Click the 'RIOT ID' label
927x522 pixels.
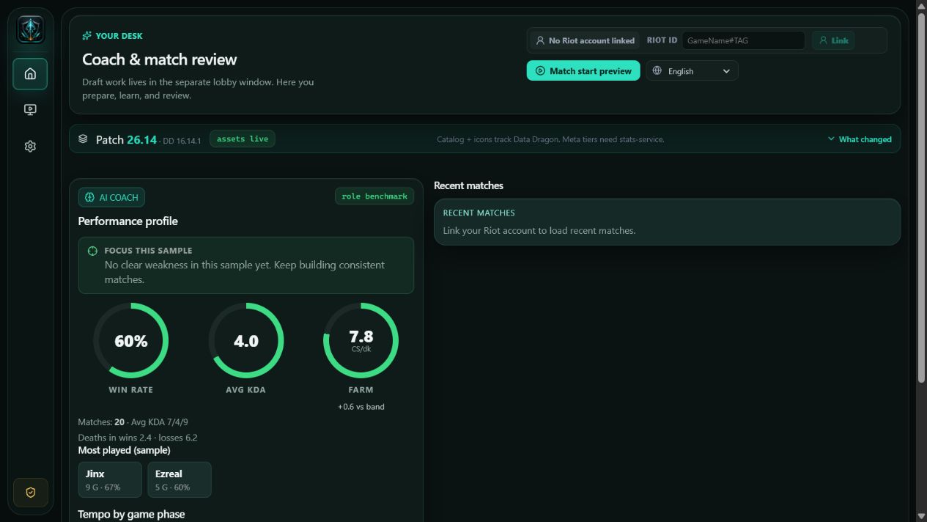[662, 40]
